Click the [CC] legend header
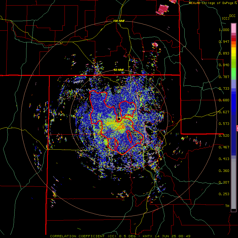 (226, 18)
